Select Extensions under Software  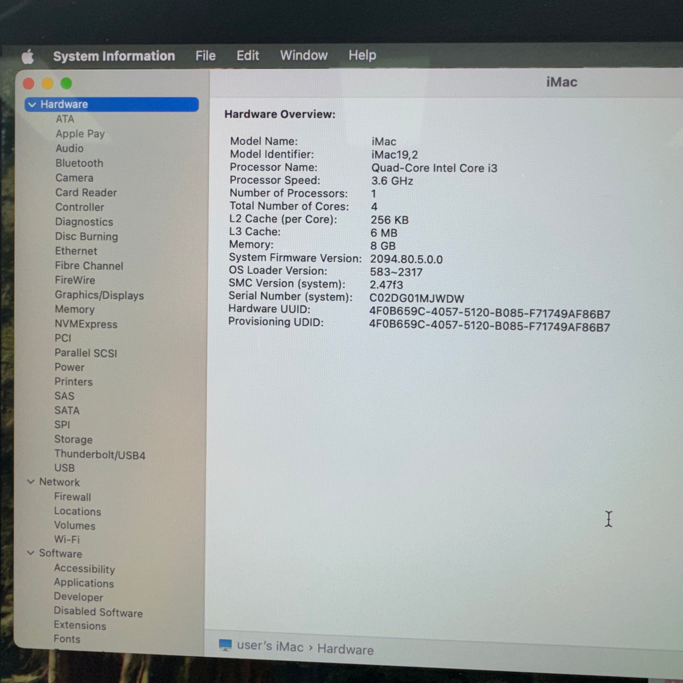coord(80,625)
